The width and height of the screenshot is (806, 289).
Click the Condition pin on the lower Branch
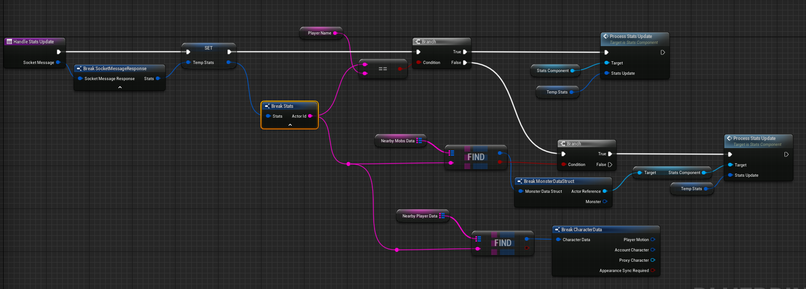tap(564, 165)
